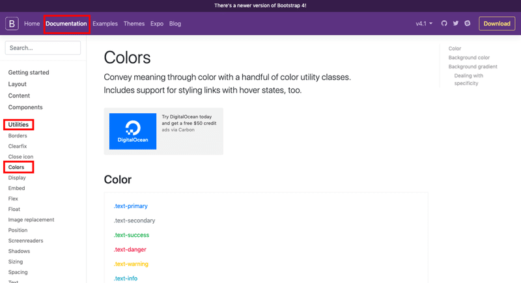The height and width of the screenshot is (283, 521).
Task: Go to the Themes nav item
Action: [134, 24]
